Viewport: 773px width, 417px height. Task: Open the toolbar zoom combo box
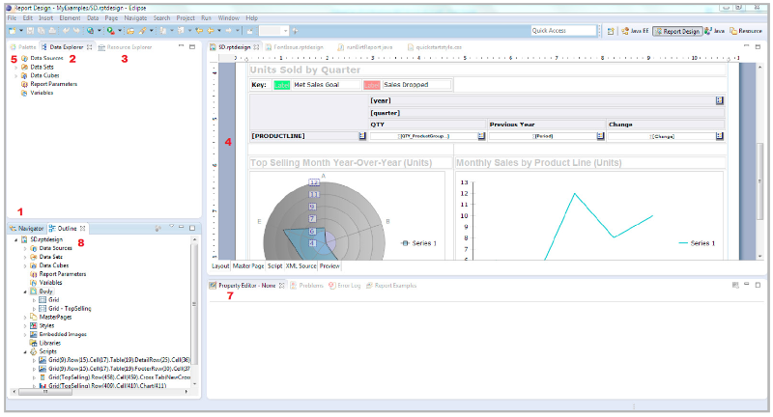[x=273, y=31]
